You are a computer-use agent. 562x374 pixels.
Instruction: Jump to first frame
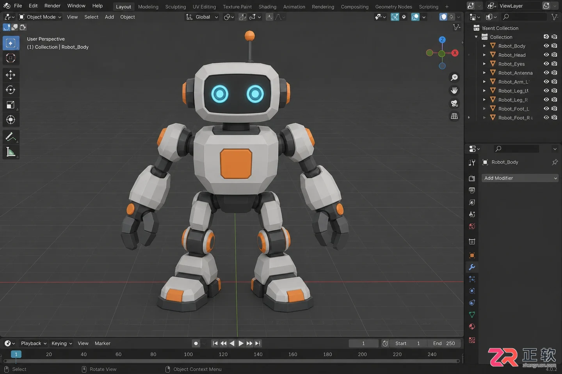tap(215, 343)
